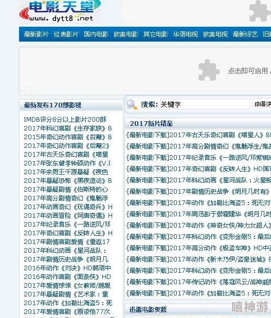Open the 欧美电视 menu item
The width and height of the screenshot is (271, 318).
coord(215,34)
